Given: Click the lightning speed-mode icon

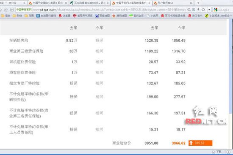Looking at the screenshot, I should tap(198, 10).
